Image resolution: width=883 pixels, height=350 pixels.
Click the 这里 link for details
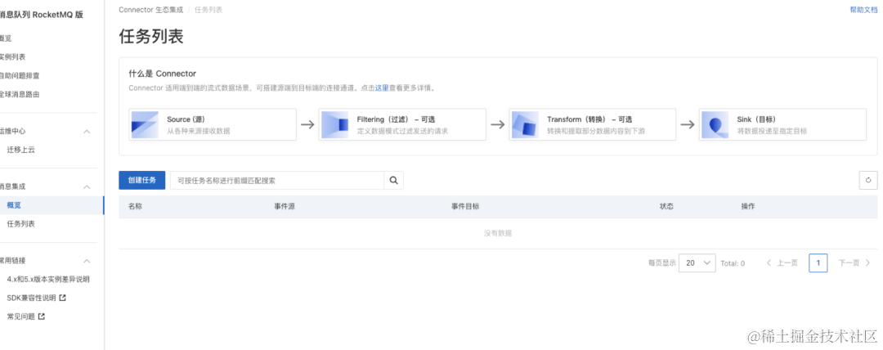click(382, 88)
